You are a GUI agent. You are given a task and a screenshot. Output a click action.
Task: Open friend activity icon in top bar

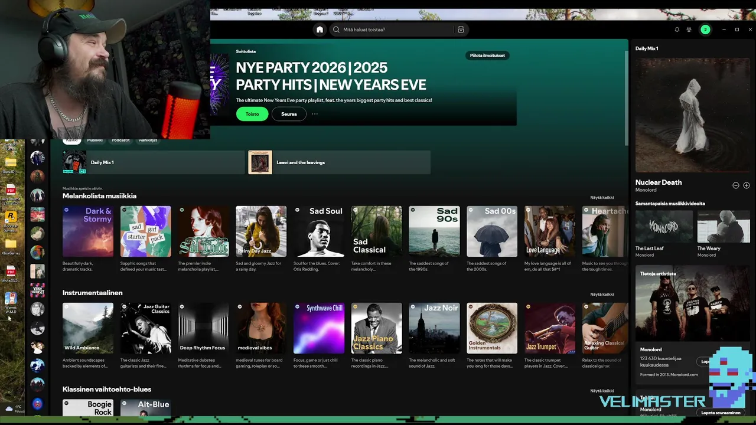[x=689, y=30]
